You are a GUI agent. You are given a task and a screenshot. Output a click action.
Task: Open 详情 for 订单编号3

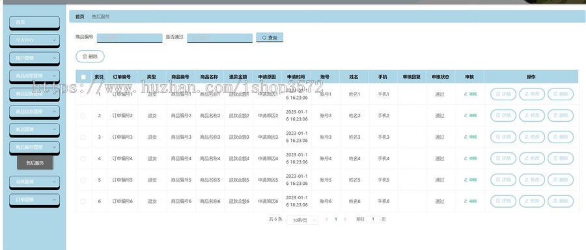pos(503,137)
